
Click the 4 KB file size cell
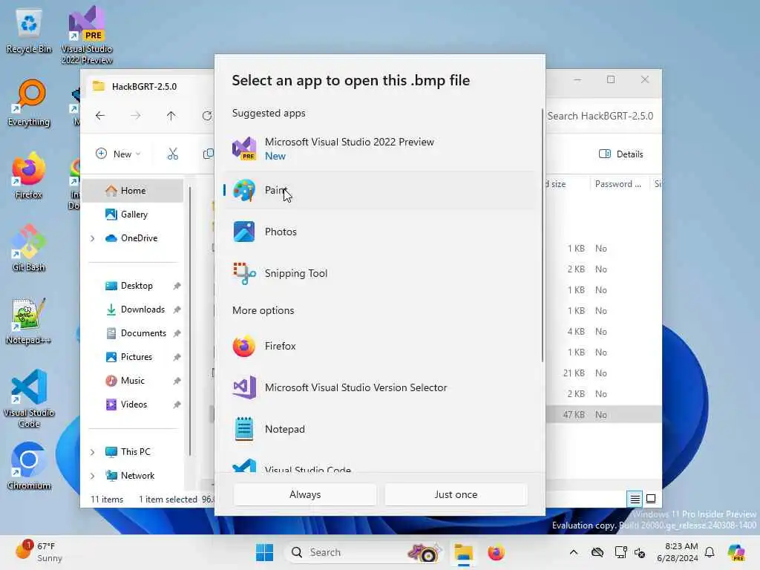[576, 332]
